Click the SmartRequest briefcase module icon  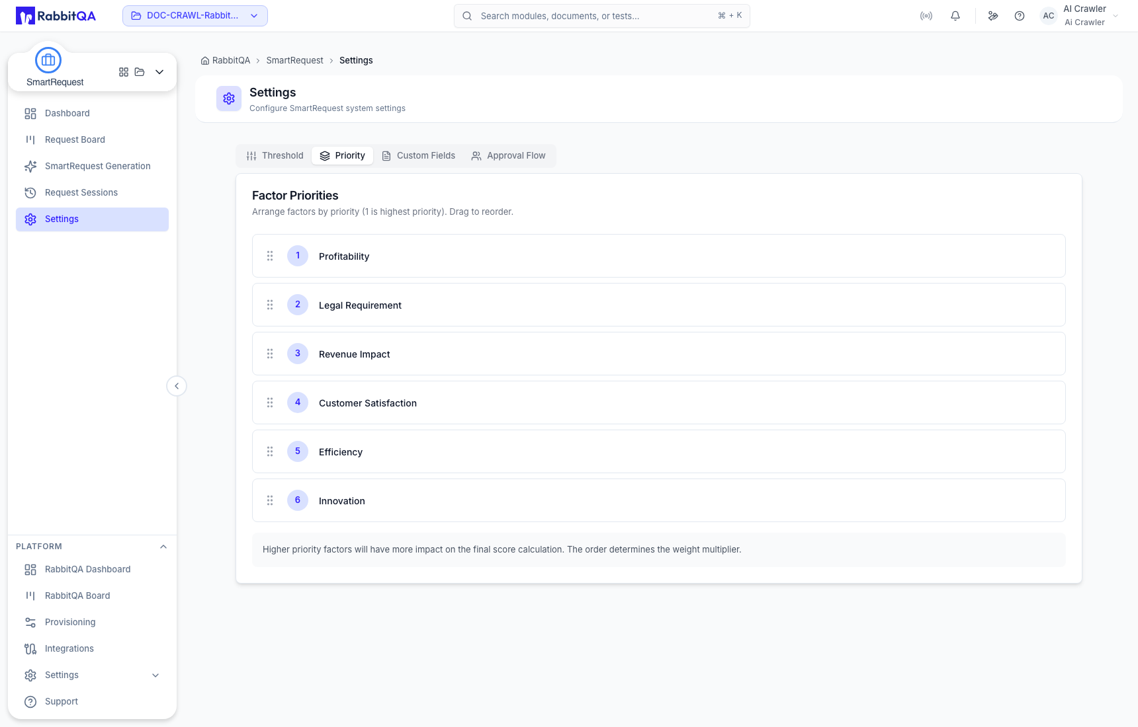point(48,60)
